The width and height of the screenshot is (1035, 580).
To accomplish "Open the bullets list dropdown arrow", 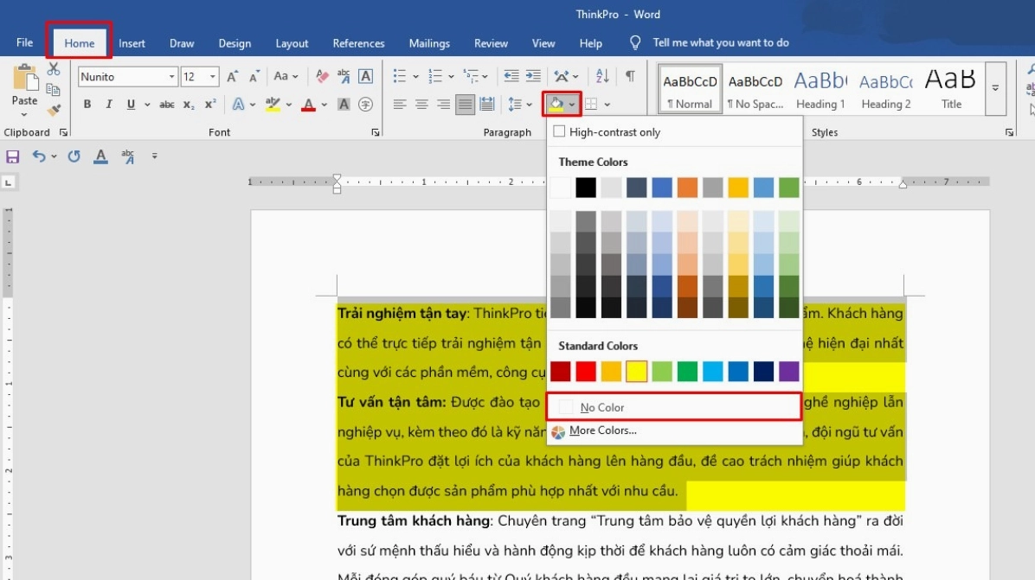I will click(x=416, y=76).
